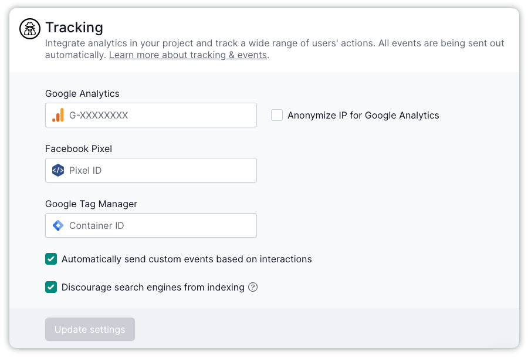Click Discourage search engines from indexing label

[x=153, y=287]
